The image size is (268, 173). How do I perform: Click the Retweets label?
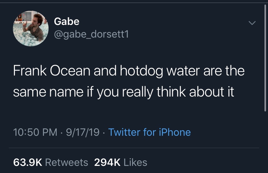coord(66,162)
